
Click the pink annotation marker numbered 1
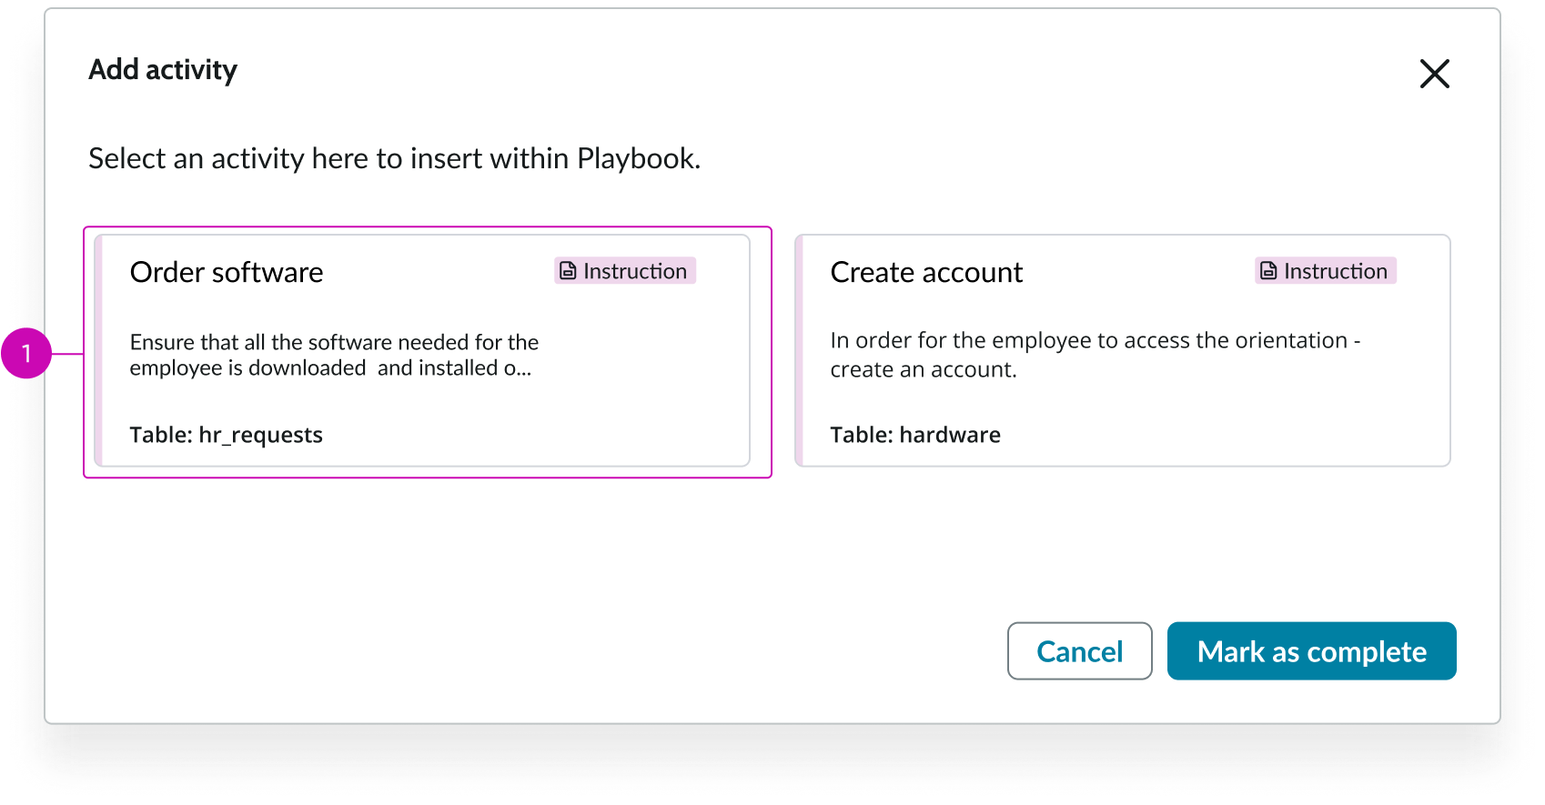click(x=26, y=353)
